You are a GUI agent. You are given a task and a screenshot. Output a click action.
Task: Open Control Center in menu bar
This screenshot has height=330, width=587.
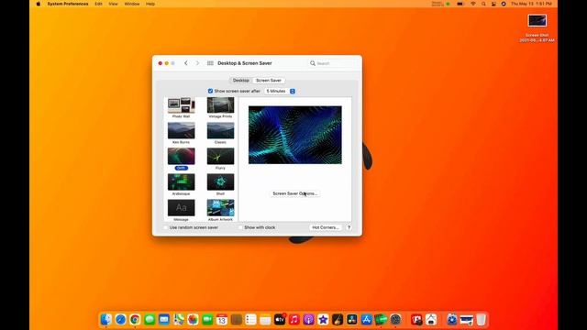click(493, 4)
